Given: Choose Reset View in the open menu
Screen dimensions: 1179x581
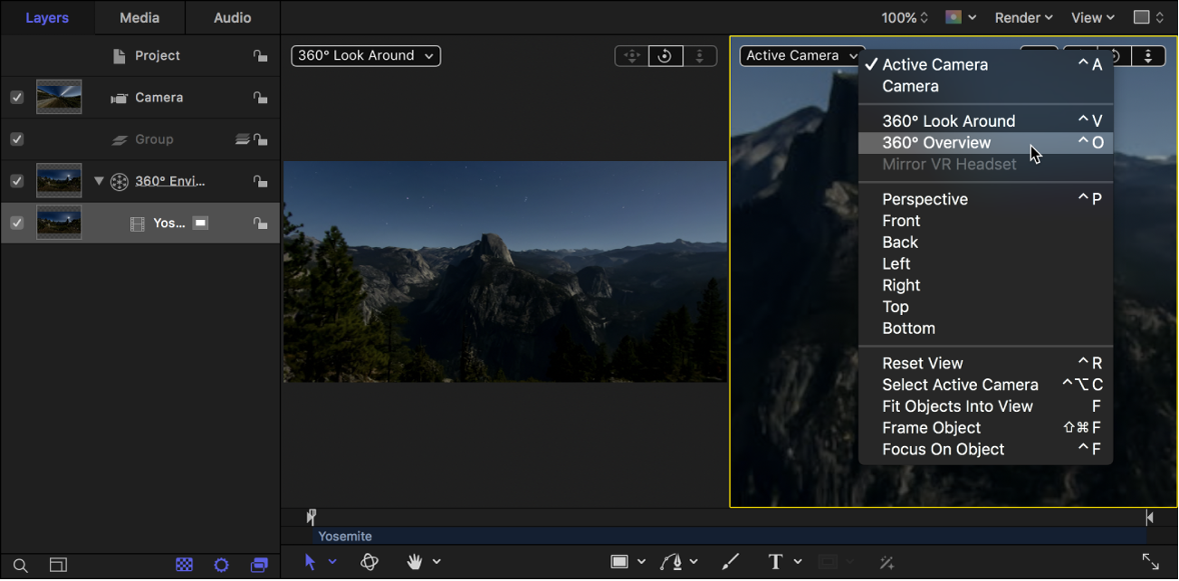Looking at the screenshot, I should click(x=922, y=362).
